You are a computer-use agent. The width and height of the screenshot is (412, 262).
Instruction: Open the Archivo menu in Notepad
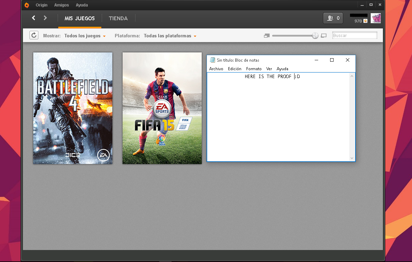tap(216, 69)
